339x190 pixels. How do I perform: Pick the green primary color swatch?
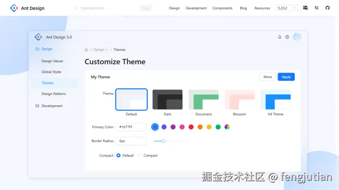click(218, 127)
